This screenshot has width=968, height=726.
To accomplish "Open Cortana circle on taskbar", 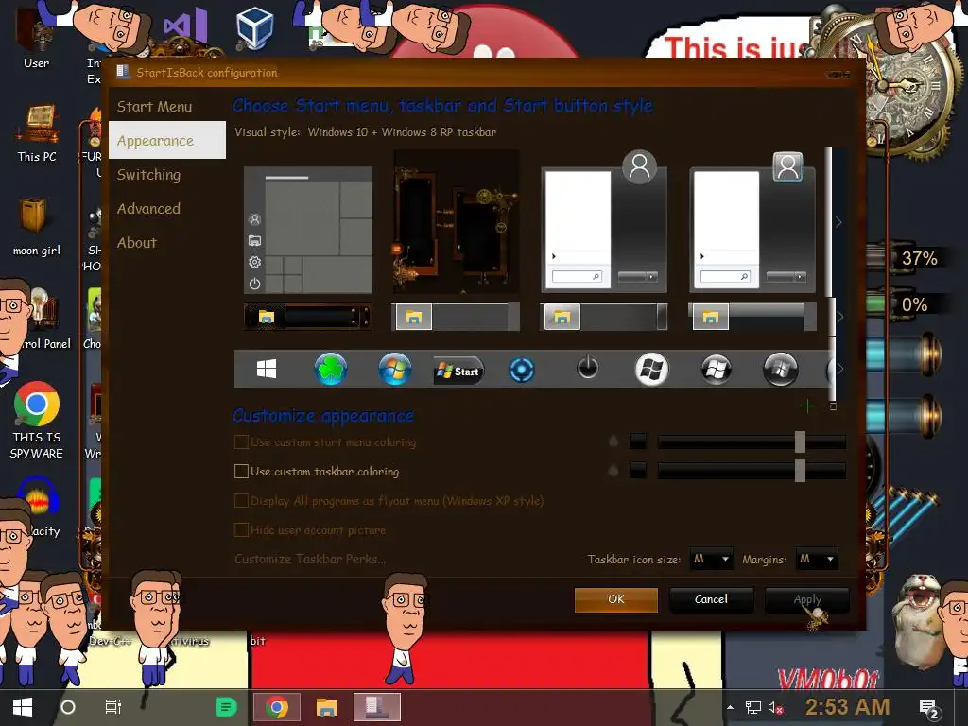I will tap(68, 707).
